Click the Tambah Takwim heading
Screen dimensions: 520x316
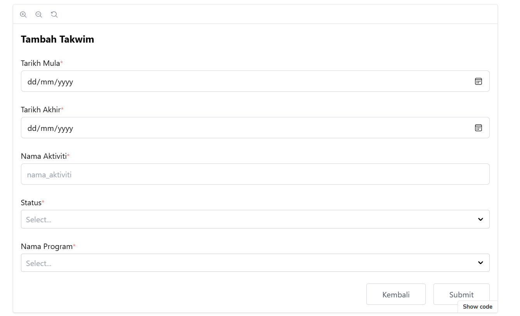point(57,39)
